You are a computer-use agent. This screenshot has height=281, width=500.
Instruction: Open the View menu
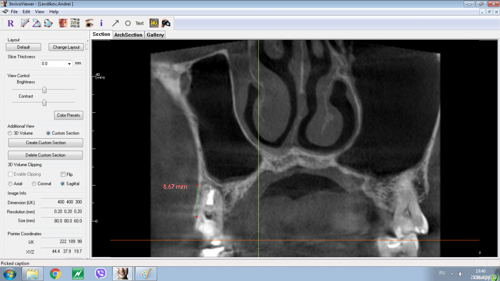click(40, 12)
